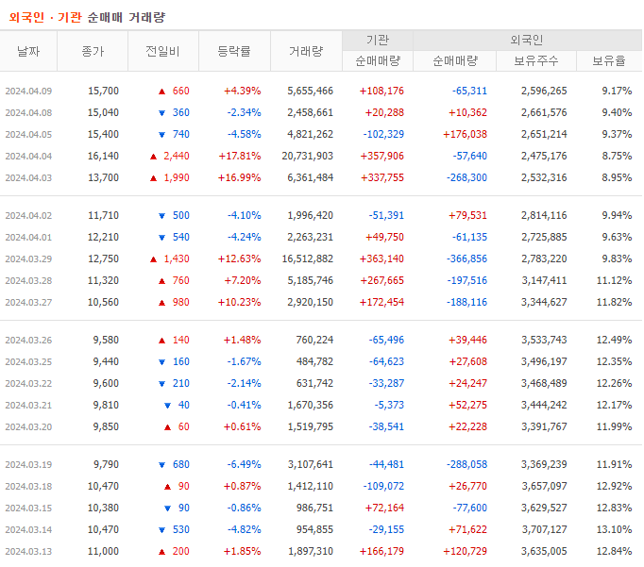The width and height of the screenshot is (644, 567).
Task: Click the '거래량' column header
Action: [306, 51]
